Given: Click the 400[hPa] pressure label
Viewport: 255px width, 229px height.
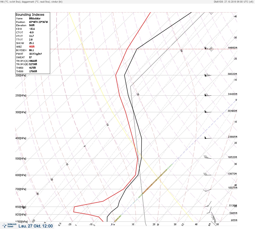Looking at the screenshot, I should click(x=21, y=138).
